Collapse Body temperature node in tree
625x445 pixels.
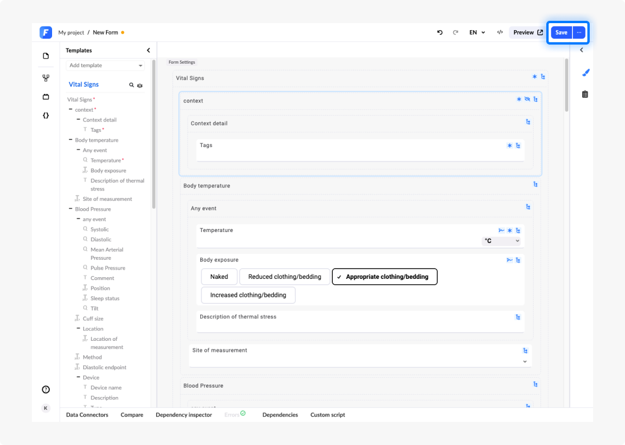tap(71, 139)
